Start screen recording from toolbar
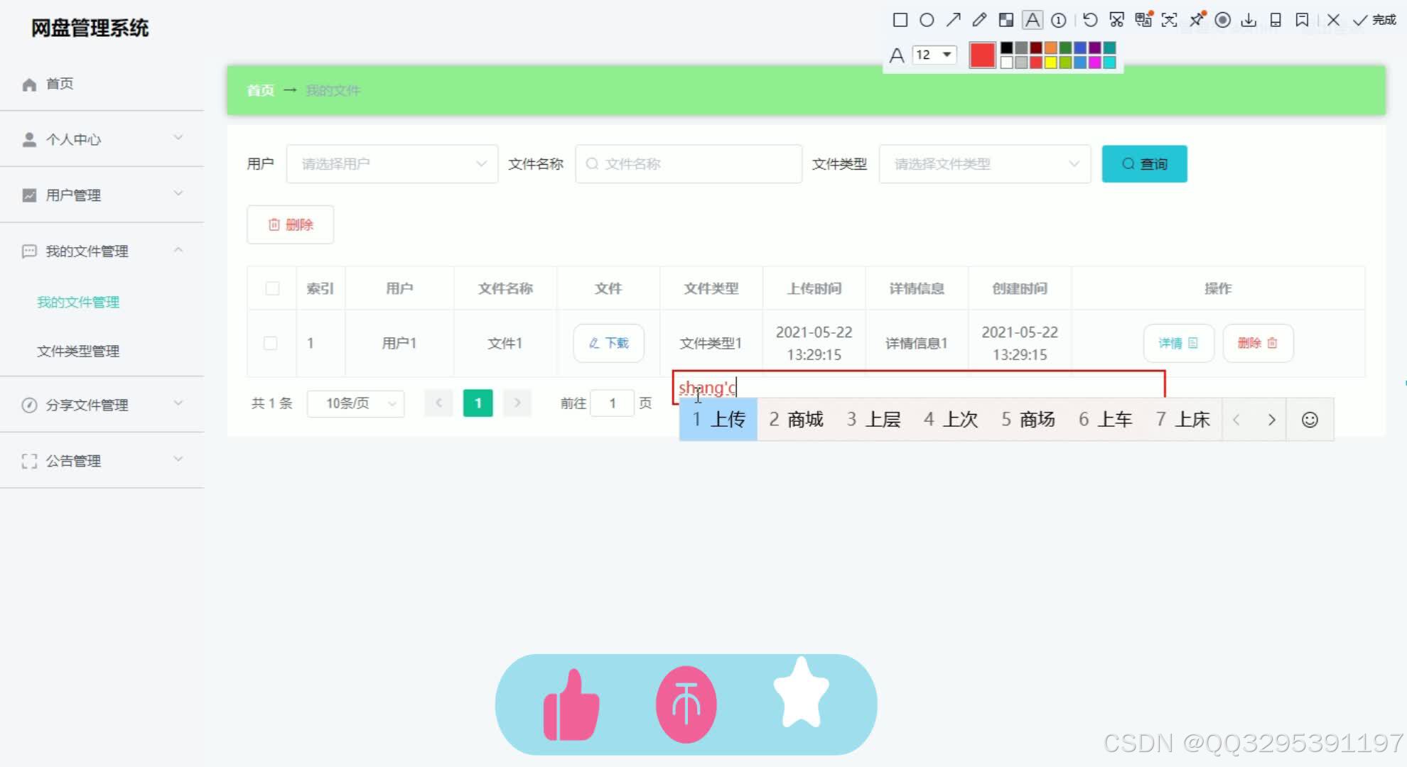This screenshot has height=767, width=1407. (x=1223, y=20)
